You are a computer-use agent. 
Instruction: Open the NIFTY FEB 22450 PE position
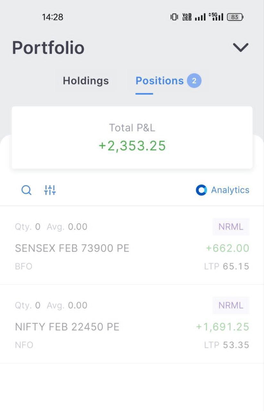67,327
